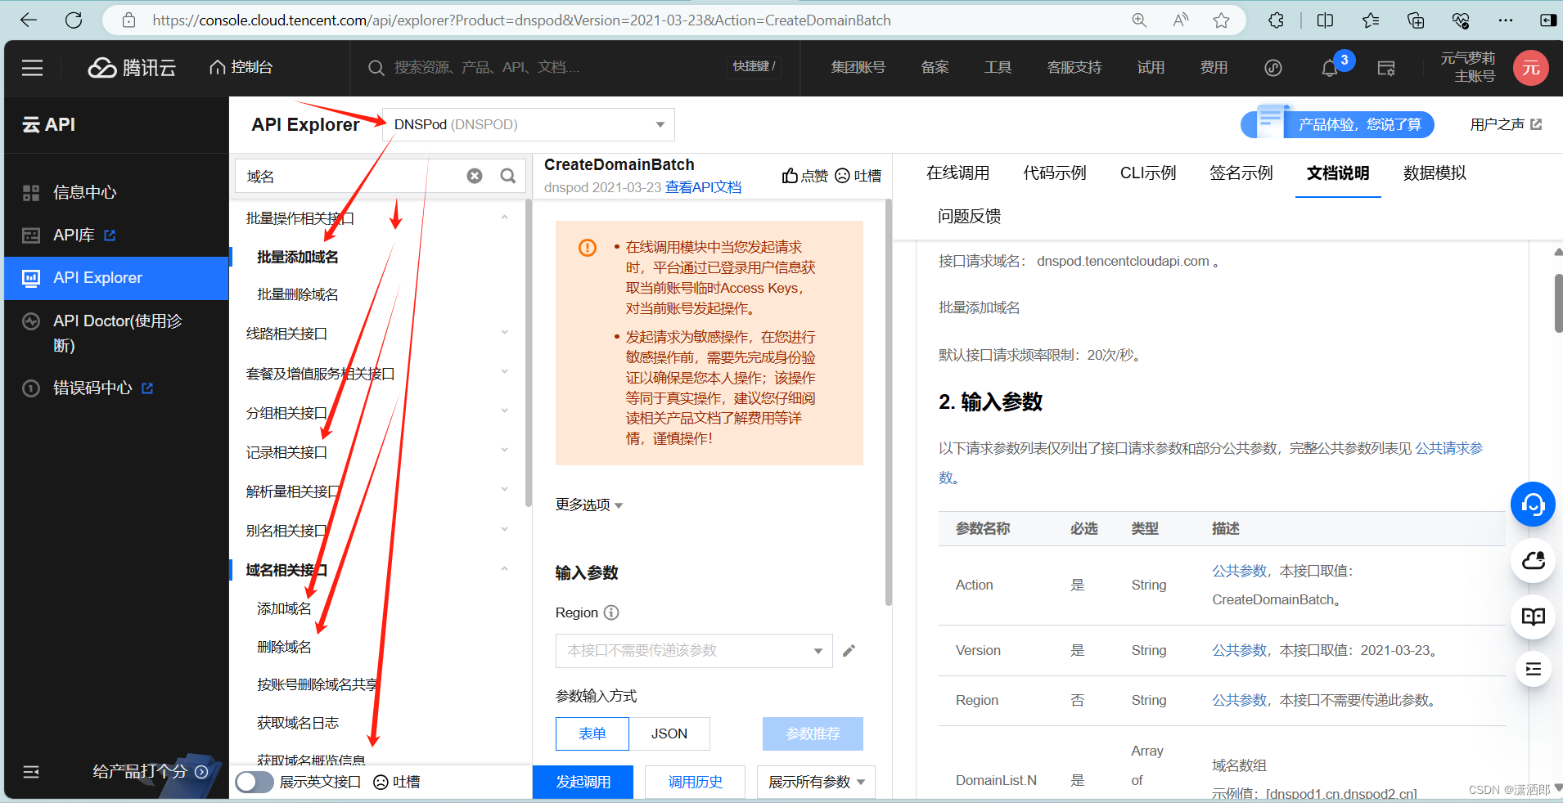Open the zoom magnifier in the address bar

point(1139,20)
